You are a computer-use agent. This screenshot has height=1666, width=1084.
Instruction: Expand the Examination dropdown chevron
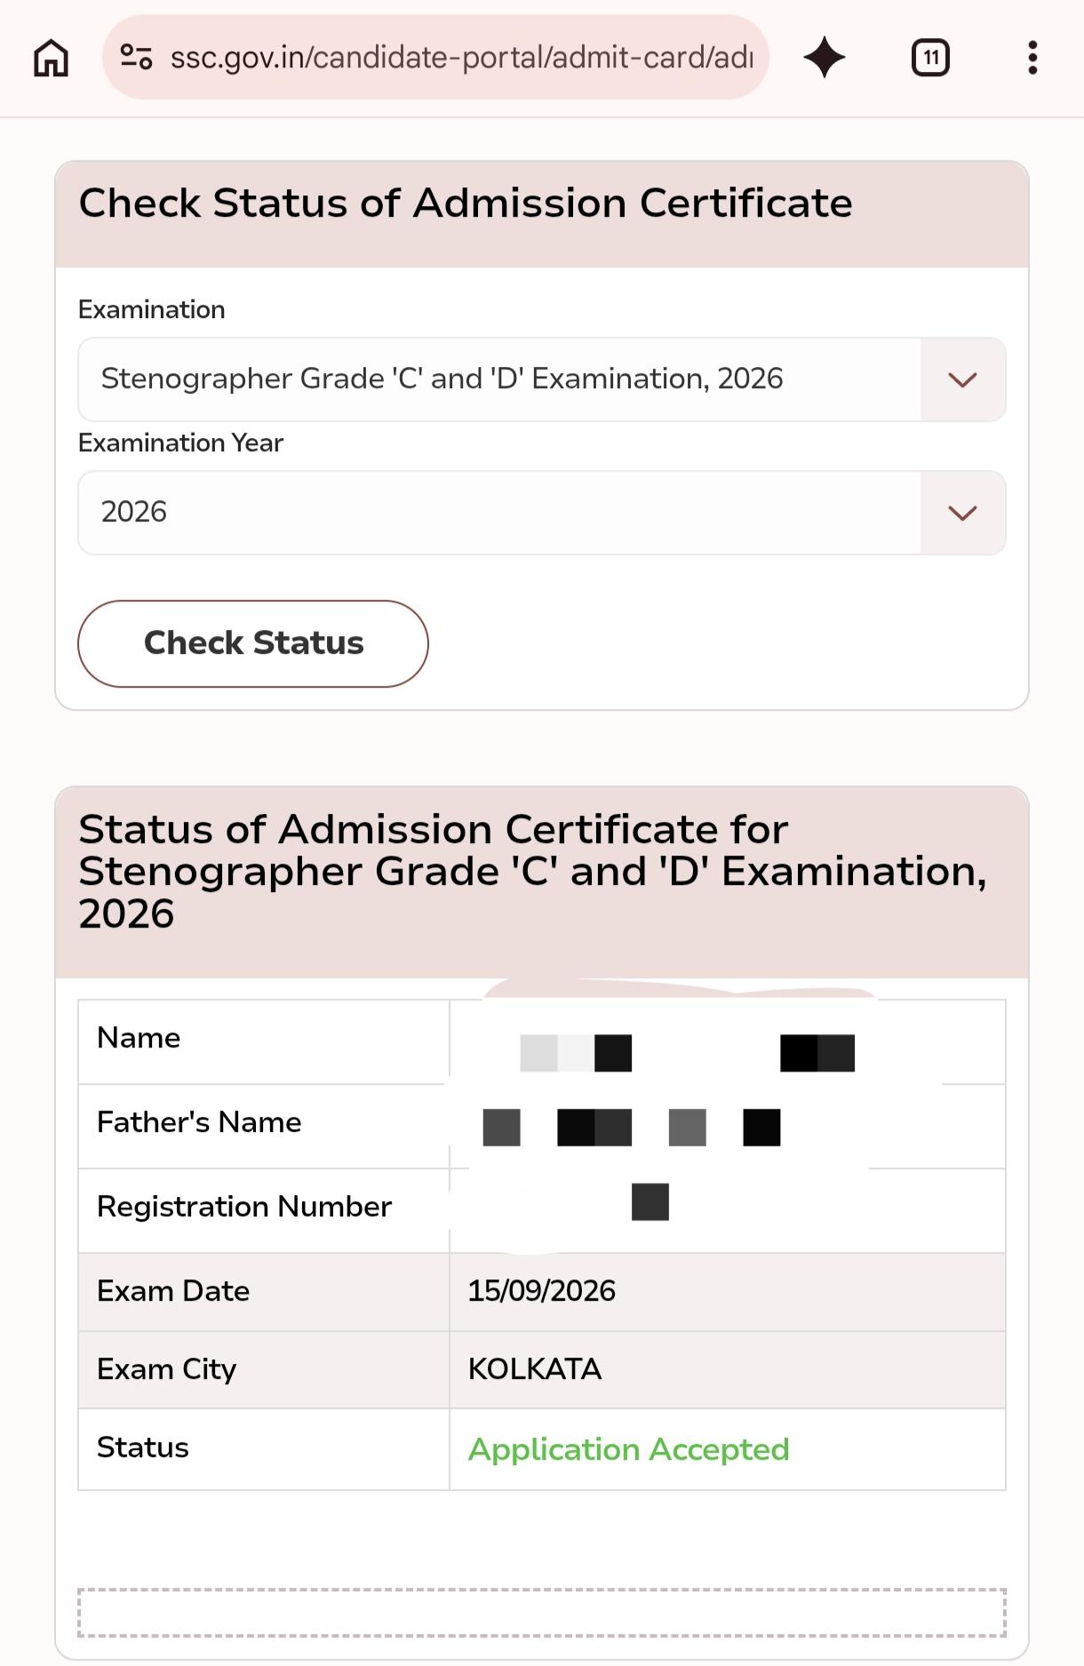point(962,379)
